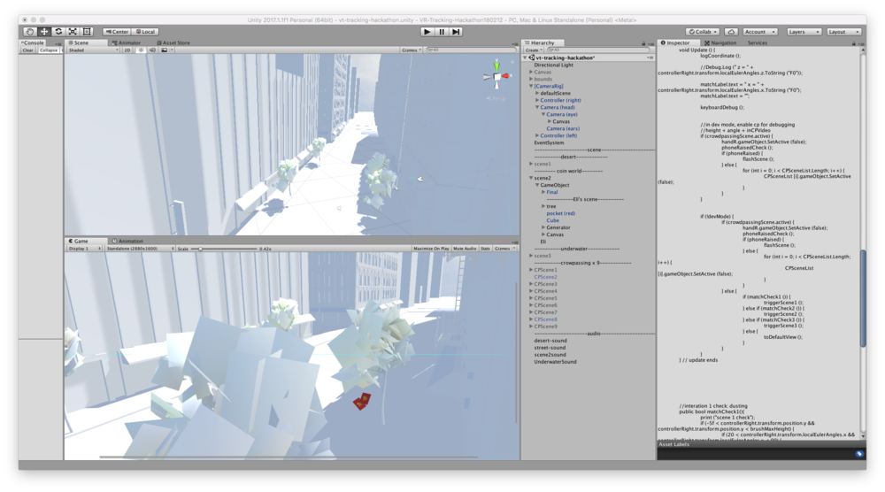Select the Hand tool in toolbar

(x=30, y=31)
